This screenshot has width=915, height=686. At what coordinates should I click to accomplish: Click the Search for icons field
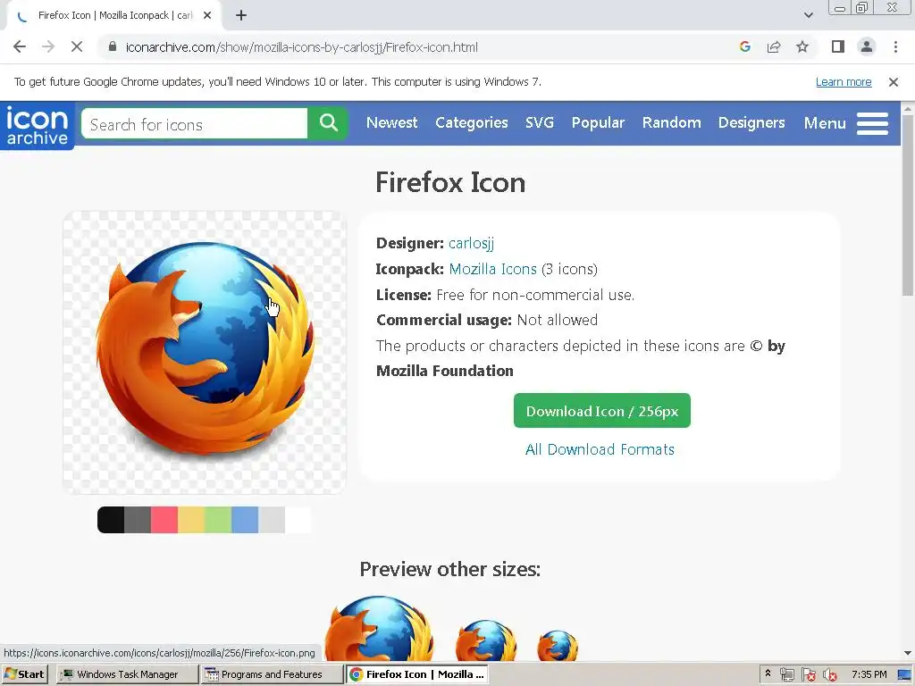click(x=194, y=123)
